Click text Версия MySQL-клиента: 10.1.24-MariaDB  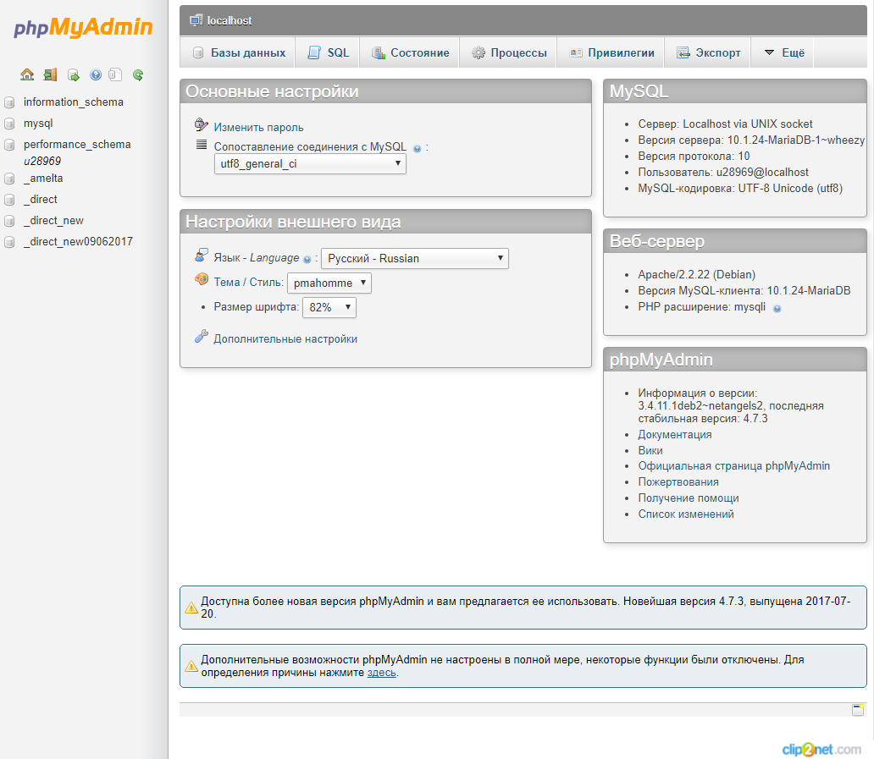pyautogui.click(x=744, y=291)
